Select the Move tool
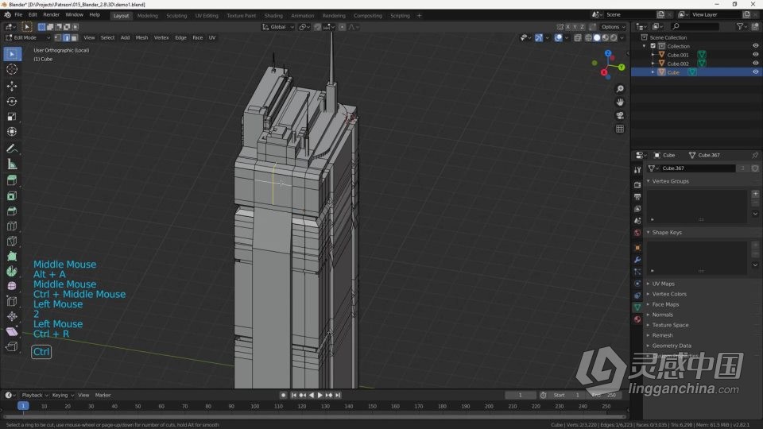 [x=12, y=86]
